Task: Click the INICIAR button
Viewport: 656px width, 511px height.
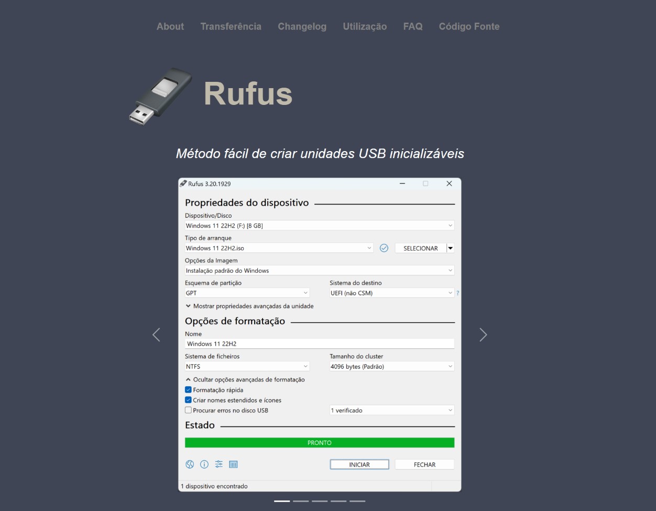Action: click(x=359, y=464)
